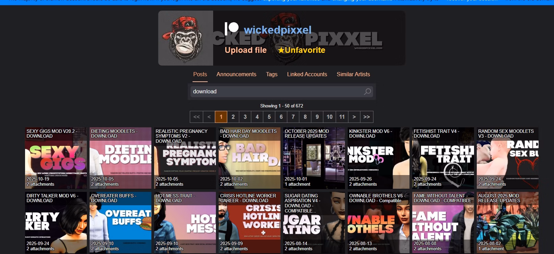The width and height of the screenshot is (554, 254).
Task: Go to next page with > button
Action: (x=354, y=117)
